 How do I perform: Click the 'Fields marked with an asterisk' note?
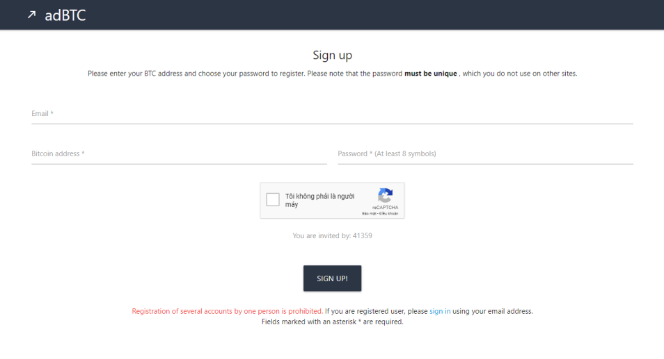[333, 322]
